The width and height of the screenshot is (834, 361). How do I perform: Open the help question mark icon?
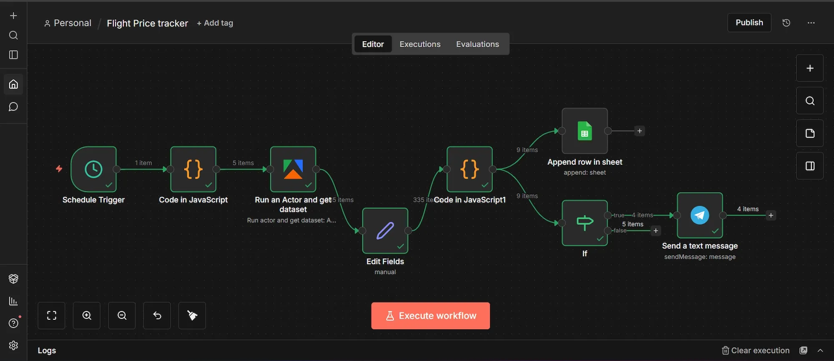13,323
